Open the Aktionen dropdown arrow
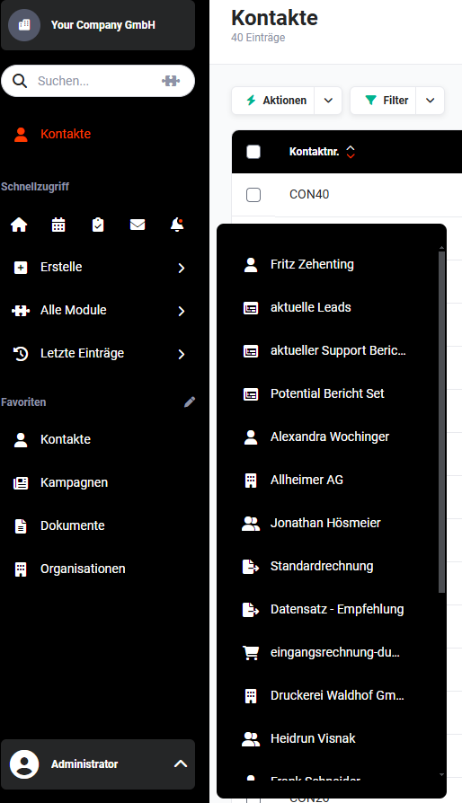Viewport: 462px width, 803px height. click(x=328, y=101)
